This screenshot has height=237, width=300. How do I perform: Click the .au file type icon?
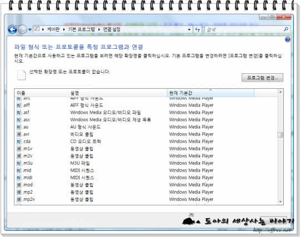click(19, 127)
